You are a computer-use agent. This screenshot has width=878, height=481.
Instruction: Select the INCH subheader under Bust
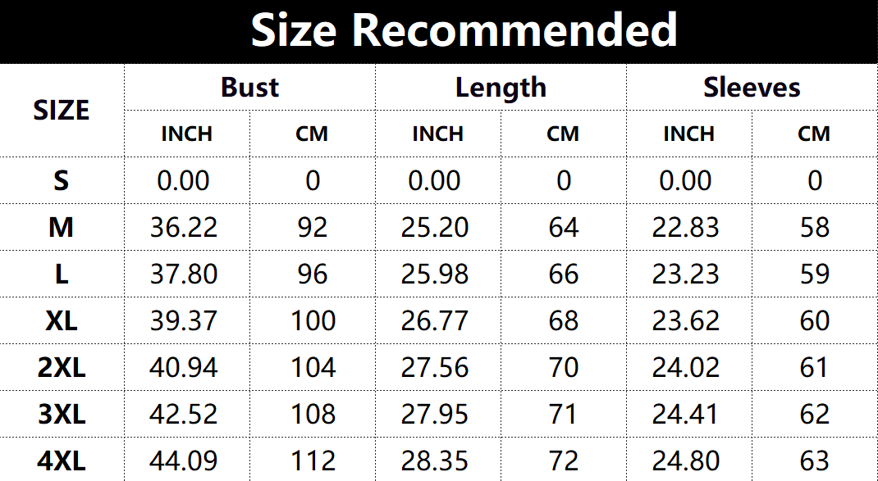click(186, 134)
